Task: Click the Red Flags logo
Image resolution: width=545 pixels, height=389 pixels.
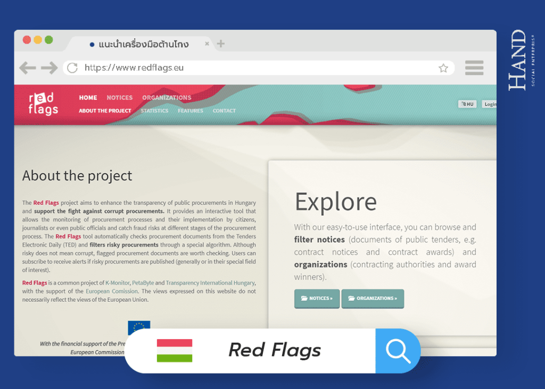Action: pos(43,103)
